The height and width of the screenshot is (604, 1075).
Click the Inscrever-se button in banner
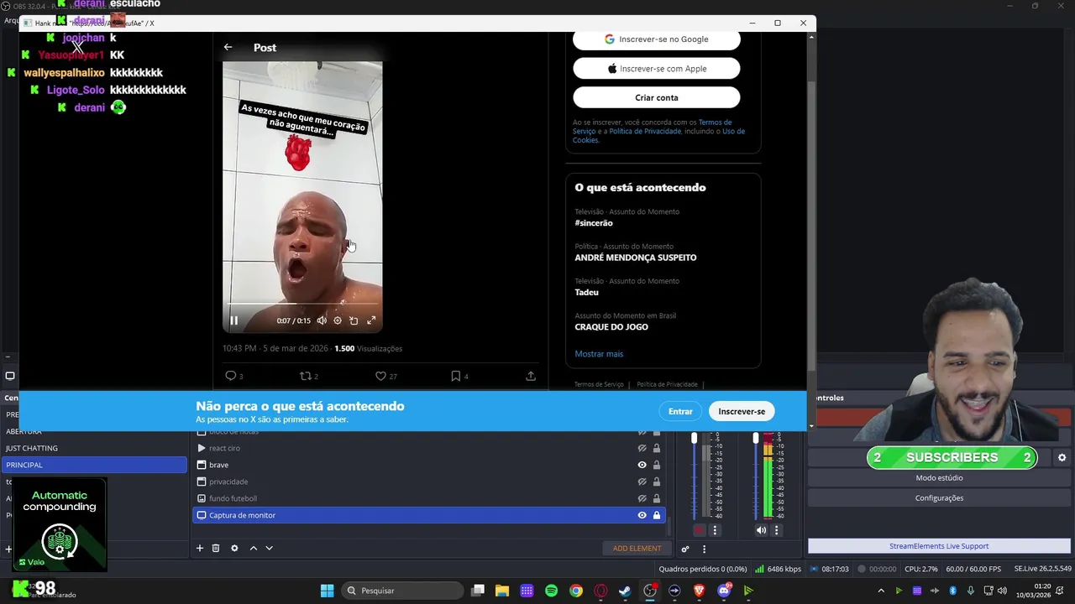point(742,411)
